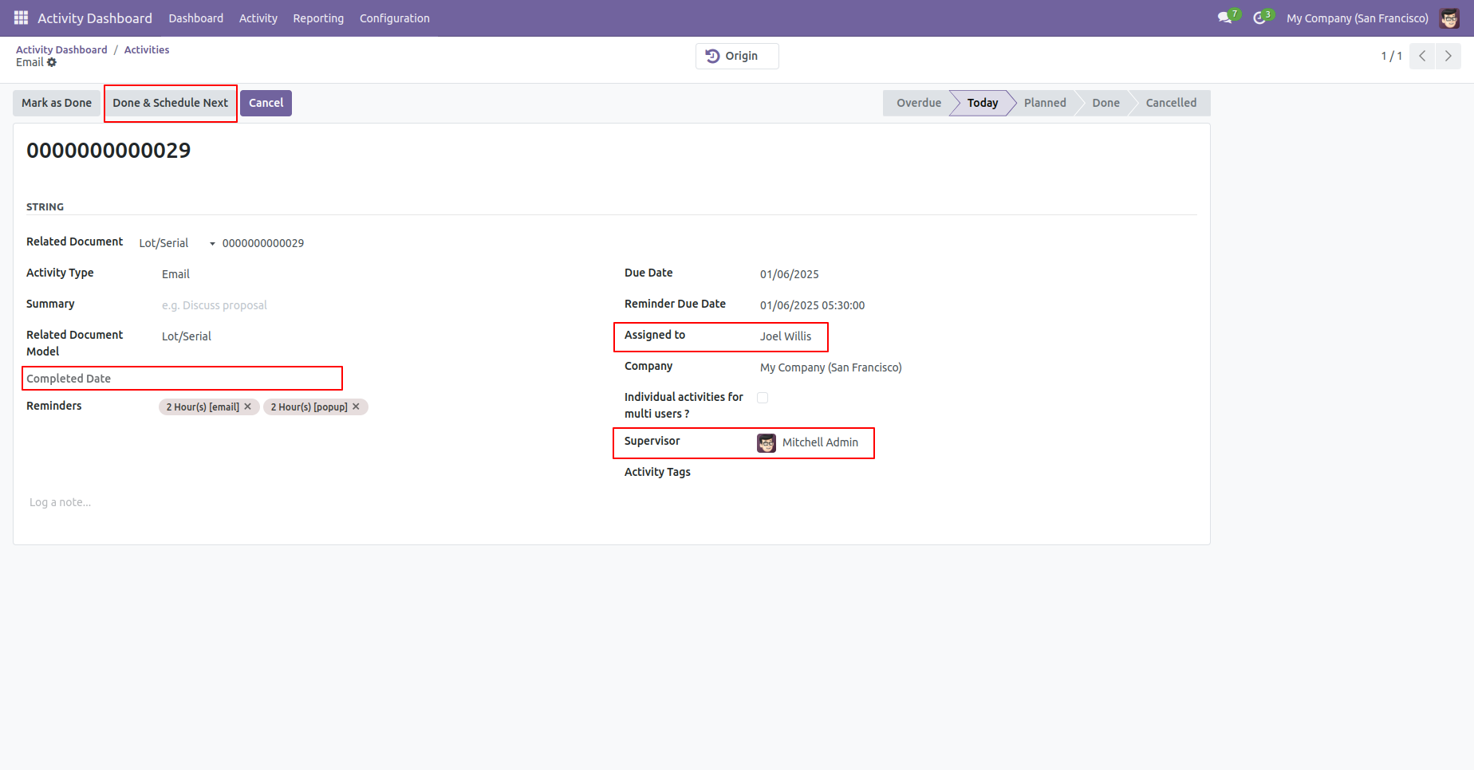Open the Reporting menu

click(318, 18)
